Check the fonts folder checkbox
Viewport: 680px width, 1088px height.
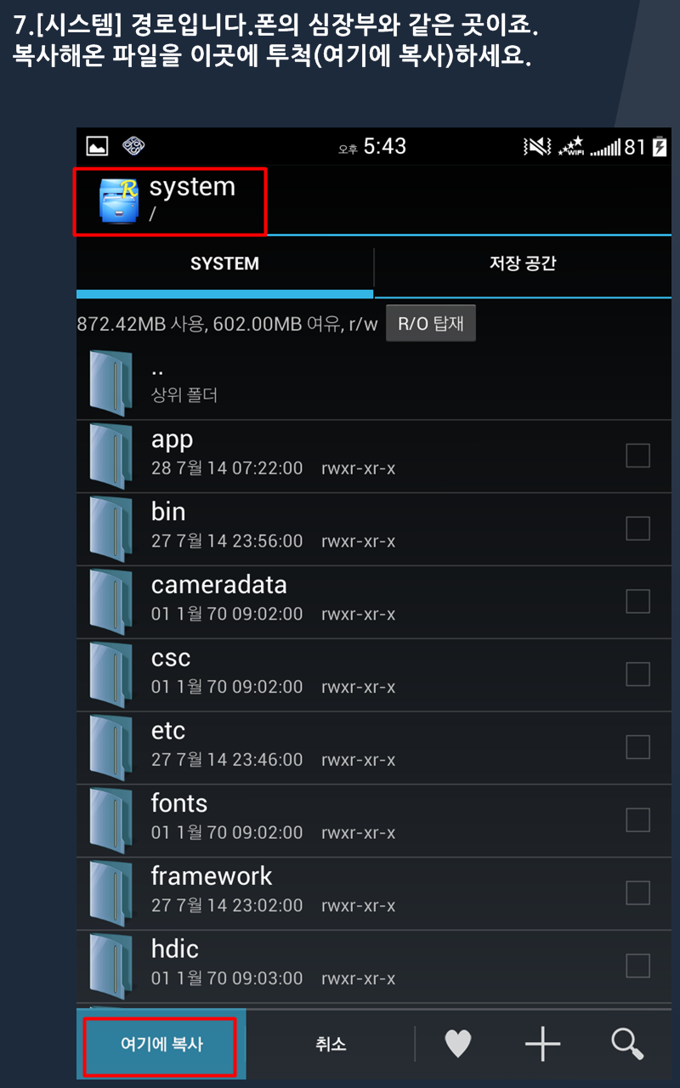point(637,819)
